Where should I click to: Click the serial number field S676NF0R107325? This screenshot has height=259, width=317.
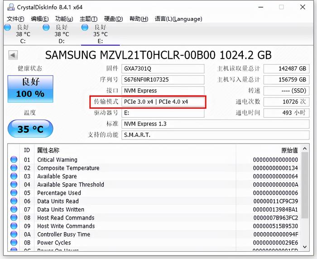(x=163, y=80)
